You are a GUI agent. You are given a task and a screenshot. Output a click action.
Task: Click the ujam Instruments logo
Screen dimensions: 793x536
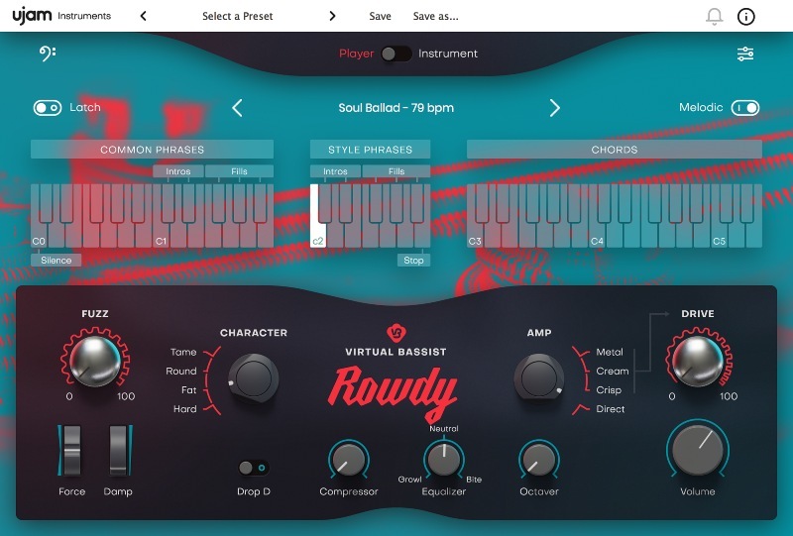61,15
